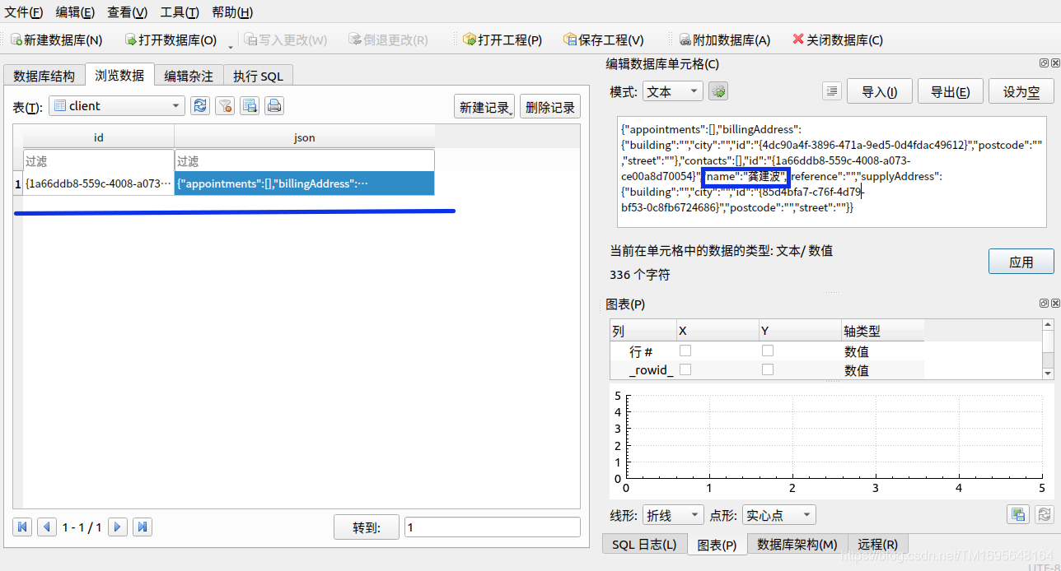1061x571 pixels.
Task: Click the row number input field showing 1
Action: point(492,527)
